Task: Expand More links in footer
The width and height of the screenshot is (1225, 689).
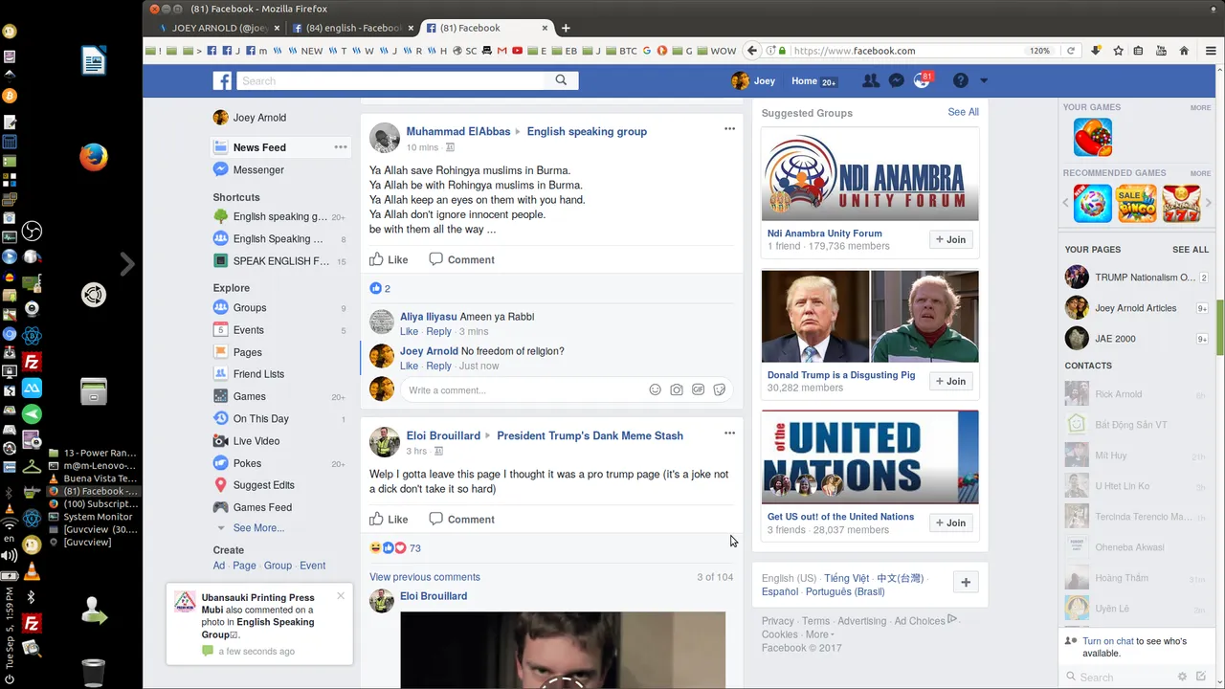Action: point(819,634)
